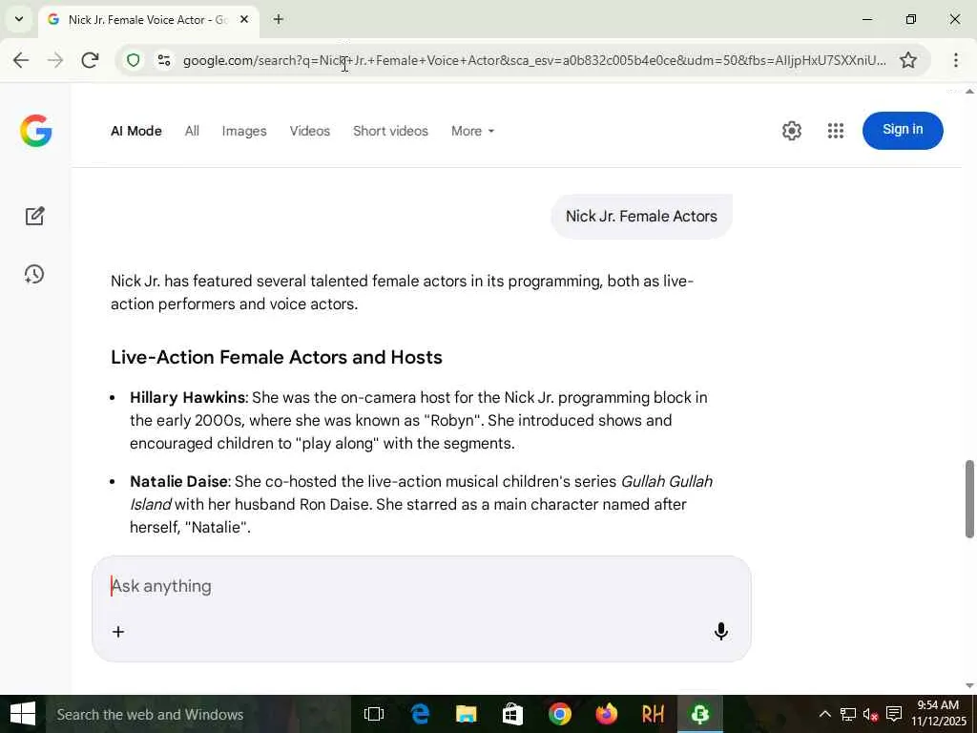This screenshot has height=733, width=977.
Task: Click the Google logo
Action: pos(35,130)
